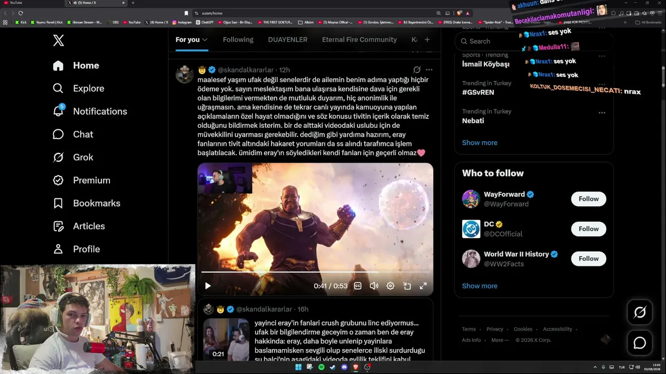The height and width of the screenshot is (374, 666).
Task: Click the Grok icon on the 12h post
Action: [417, 70]
